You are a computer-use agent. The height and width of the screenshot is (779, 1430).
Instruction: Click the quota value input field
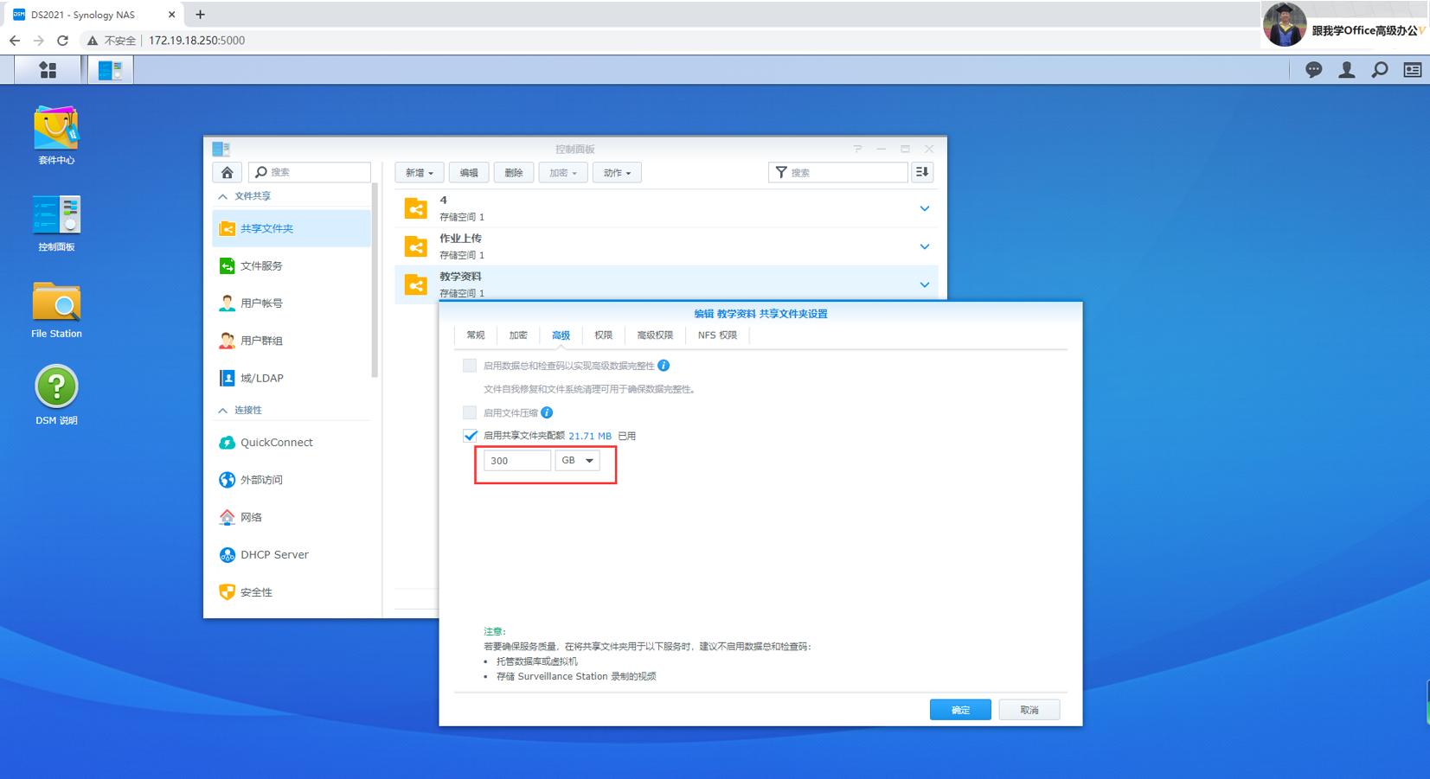tap(516, 460)
